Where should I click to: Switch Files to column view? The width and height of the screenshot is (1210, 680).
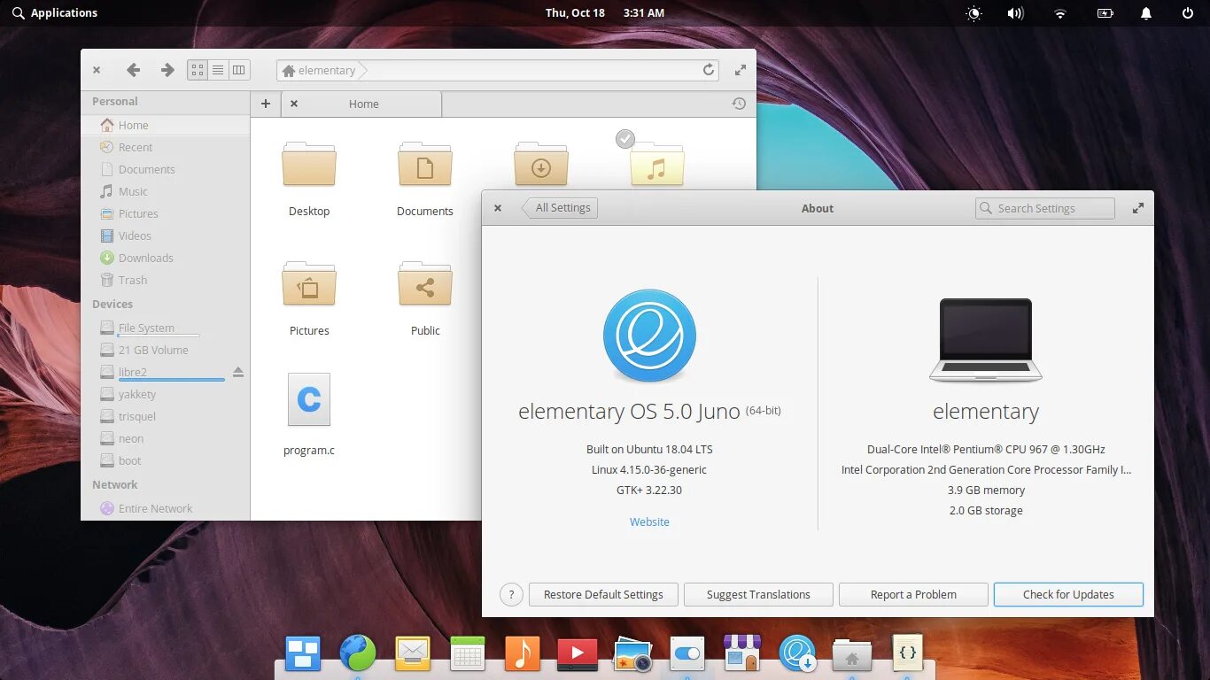(239, 70)
